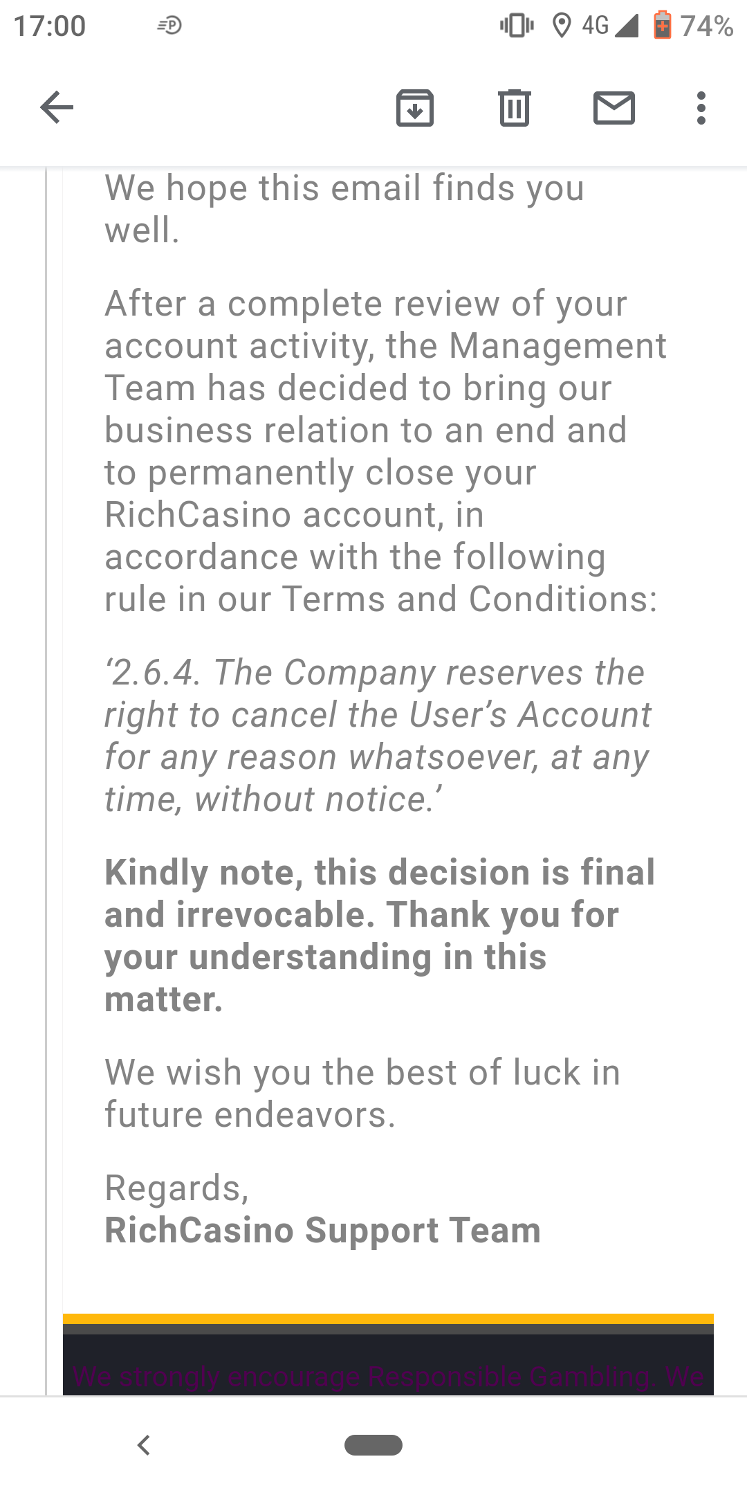Open the three-dot overflow menu

coord(701,108)
